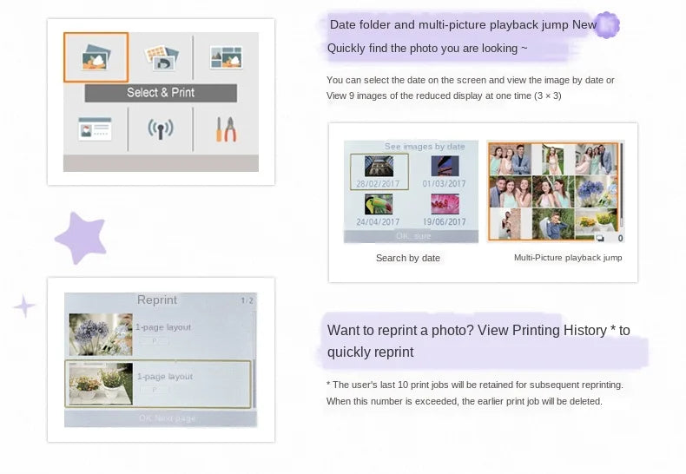This screenshot has height=474, width=686.
Task: Open the Wi-Fi wireless settings icon
Action: pyautogui.click(x=161, y=129)
